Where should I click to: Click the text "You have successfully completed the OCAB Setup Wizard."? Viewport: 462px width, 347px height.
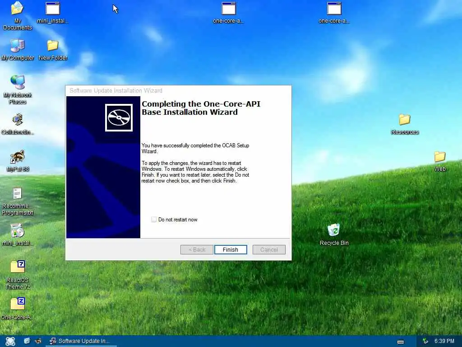coord(195,148)
